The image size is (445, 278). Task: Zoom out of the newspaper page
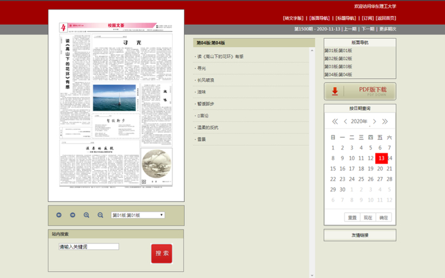click(100, 215)
